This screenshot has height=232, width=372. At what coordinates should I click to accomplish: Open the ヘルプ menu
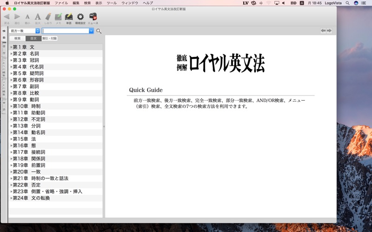[148, 3]
